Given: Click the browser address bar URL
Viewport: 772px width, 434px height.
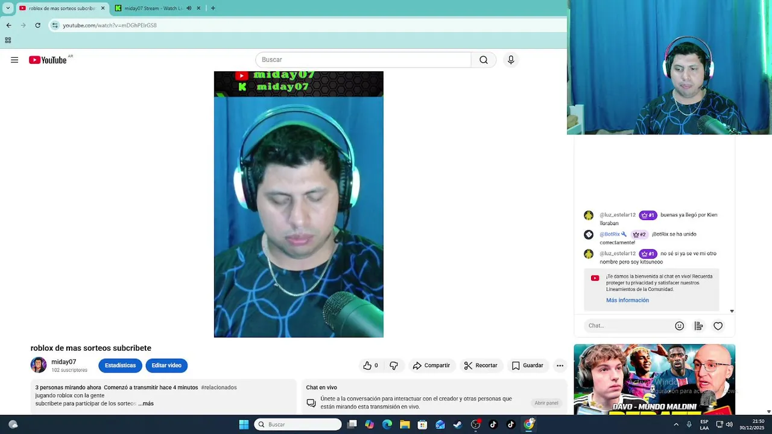Looking at the screenshot, I should pos(110,25).
